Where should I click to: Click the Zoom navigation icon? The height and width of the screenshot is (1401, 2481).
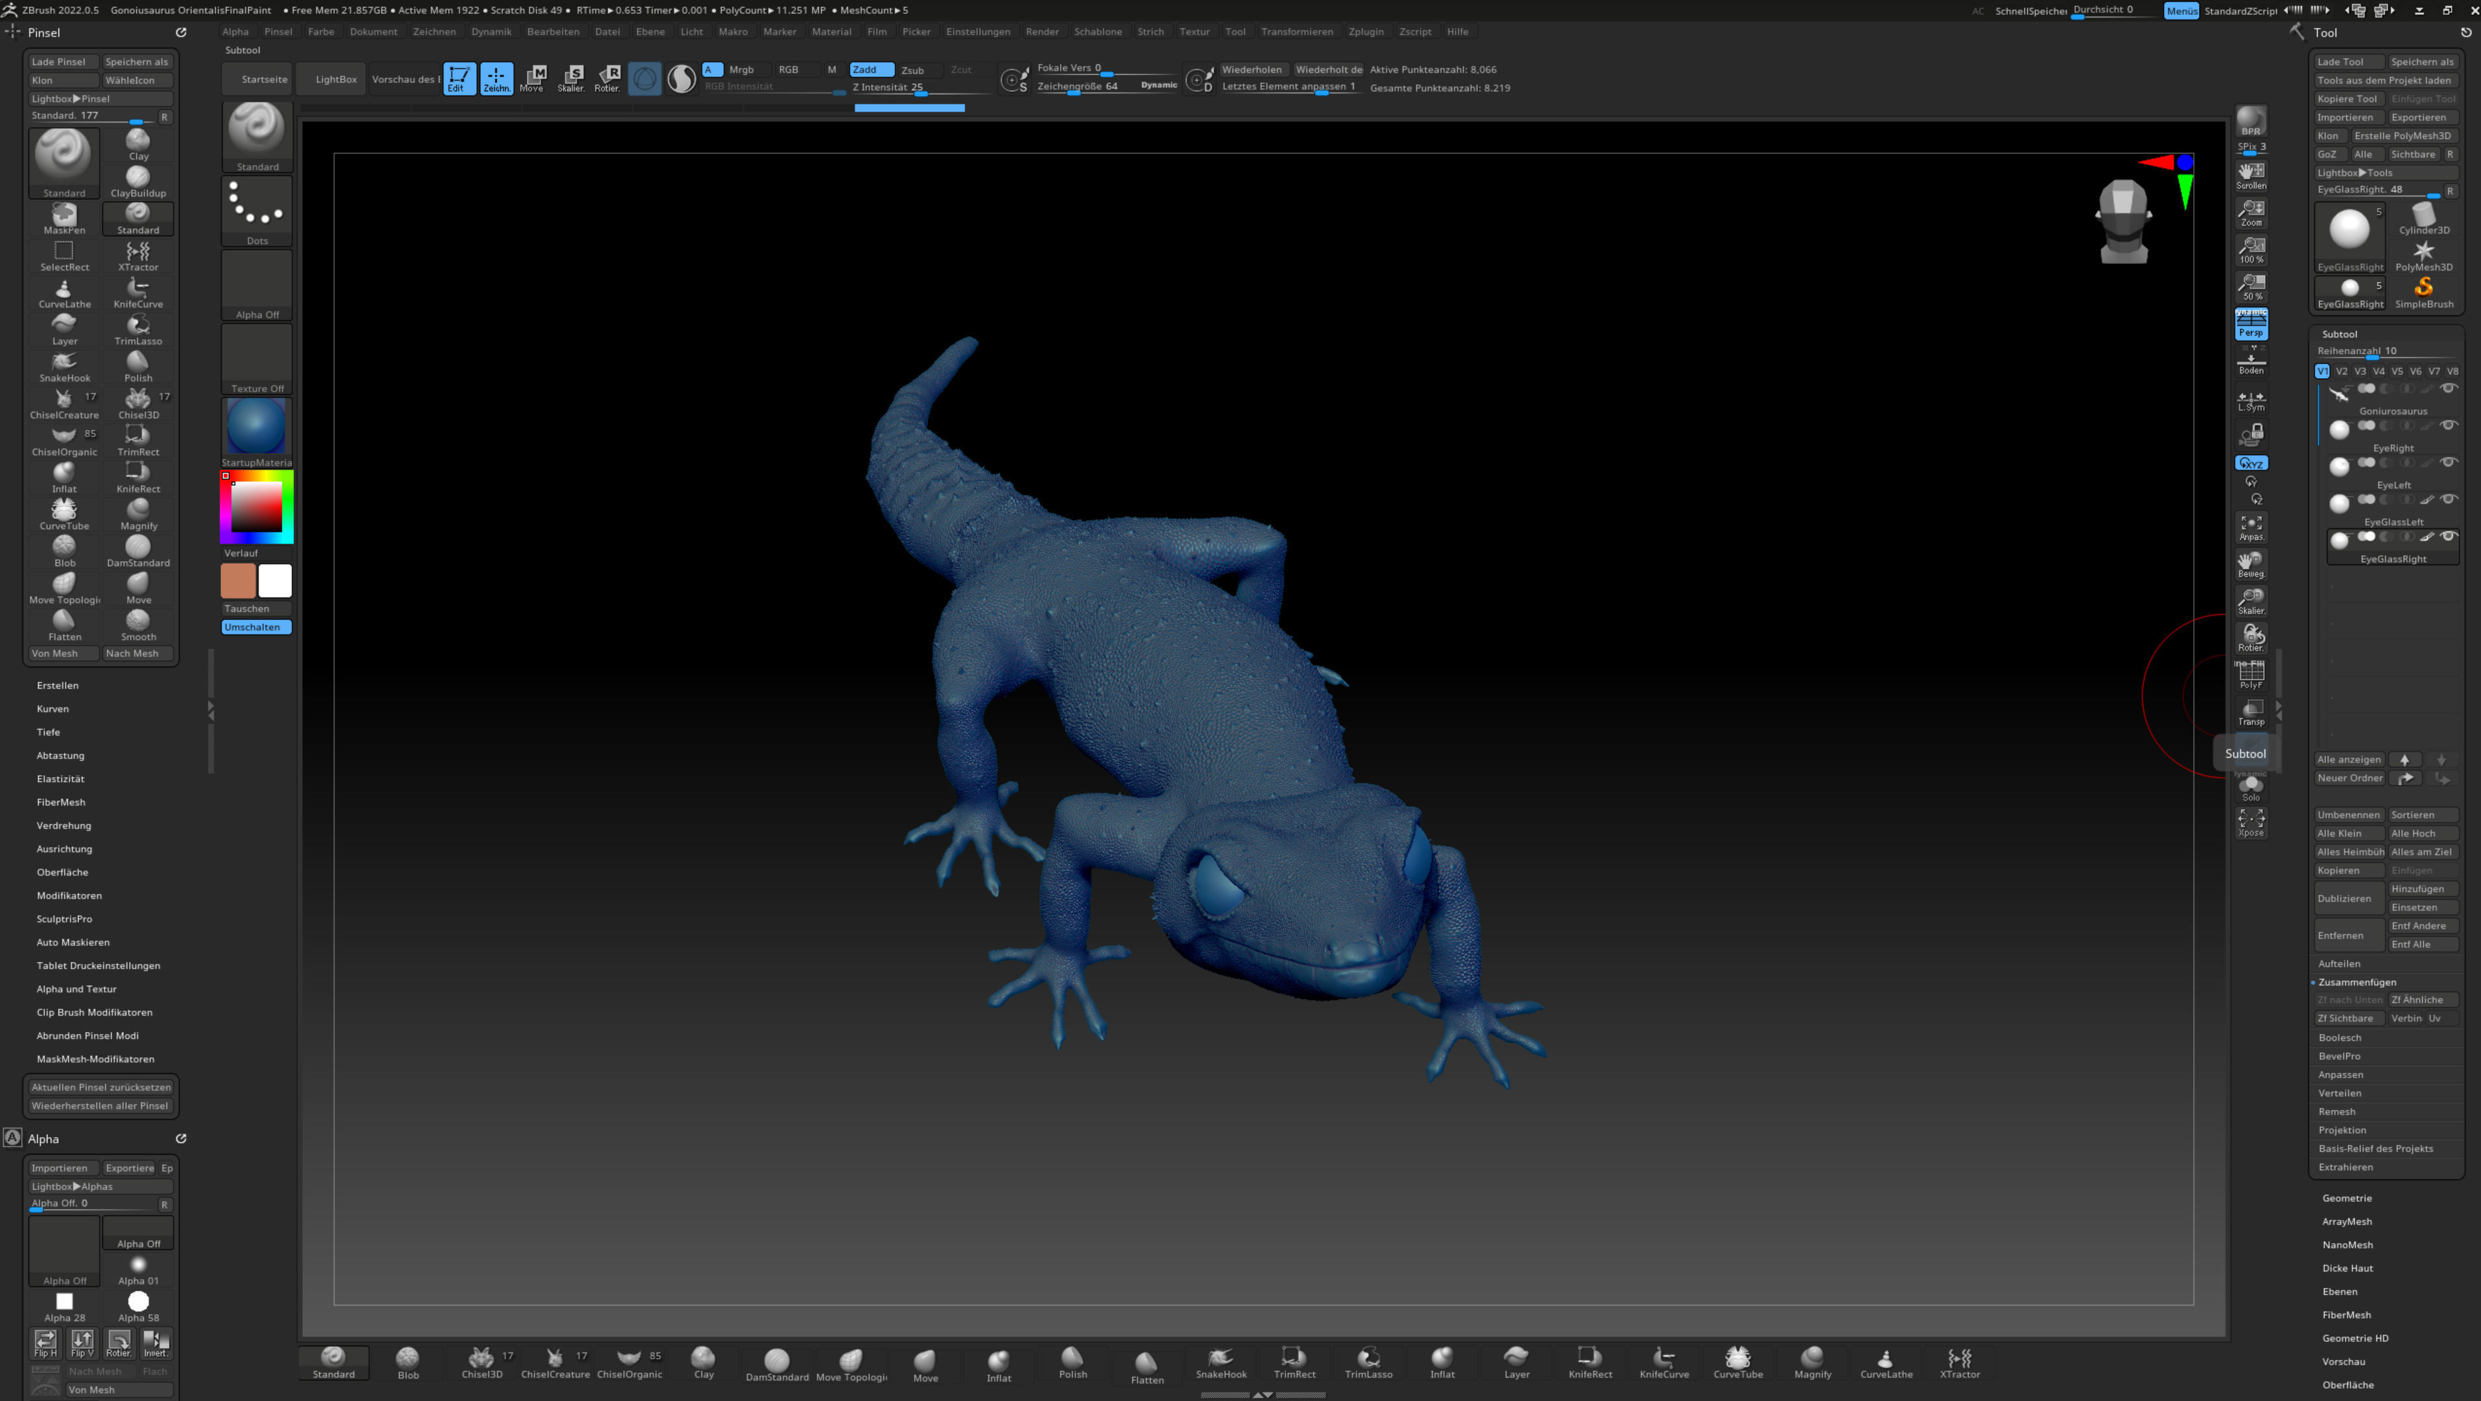click(x=2251, y=213)
